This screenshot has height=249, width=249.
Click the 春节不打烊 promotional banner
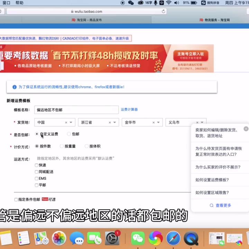pyautogui.click(x=107, y=58)
